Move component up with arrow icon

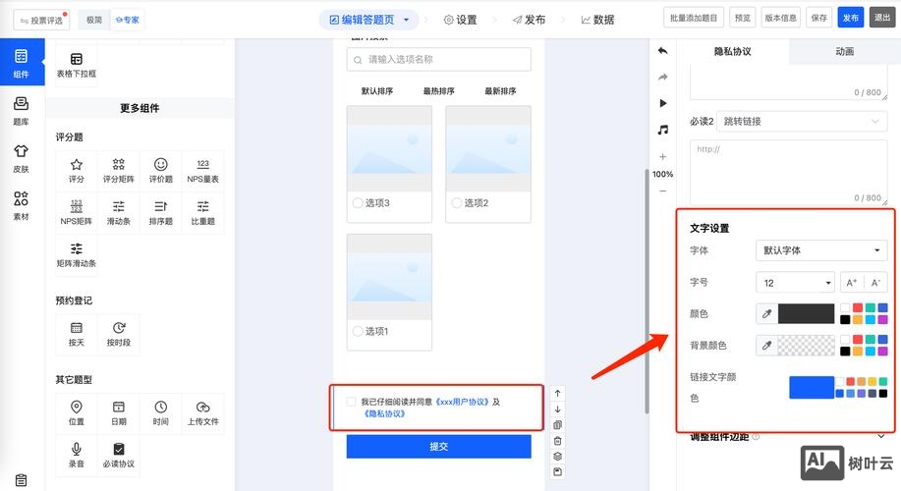(x=557, y=394)
